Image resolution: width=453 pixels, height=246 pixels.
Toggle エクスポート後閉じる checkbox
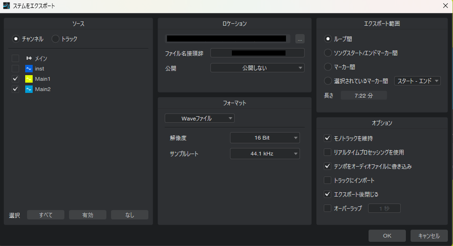coord(328,194)
